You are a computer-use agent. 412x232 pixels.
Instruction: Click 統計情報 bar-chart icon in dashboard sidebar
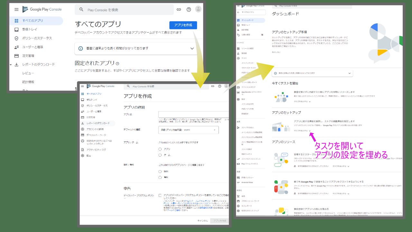[x=238, y=30]
